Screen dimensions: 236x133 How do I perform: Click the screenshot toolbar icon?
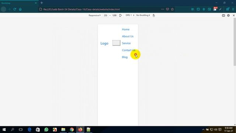[x=209, y=9]
